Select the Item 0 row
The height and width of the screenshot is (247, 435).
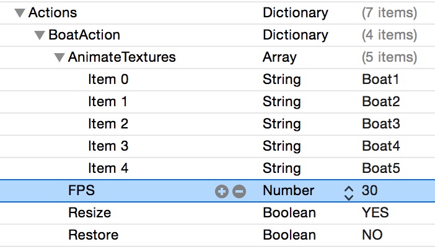click(x=108, y=80)
